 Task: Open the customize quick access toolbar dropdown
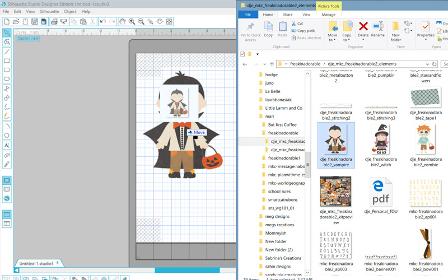point(258,54)
